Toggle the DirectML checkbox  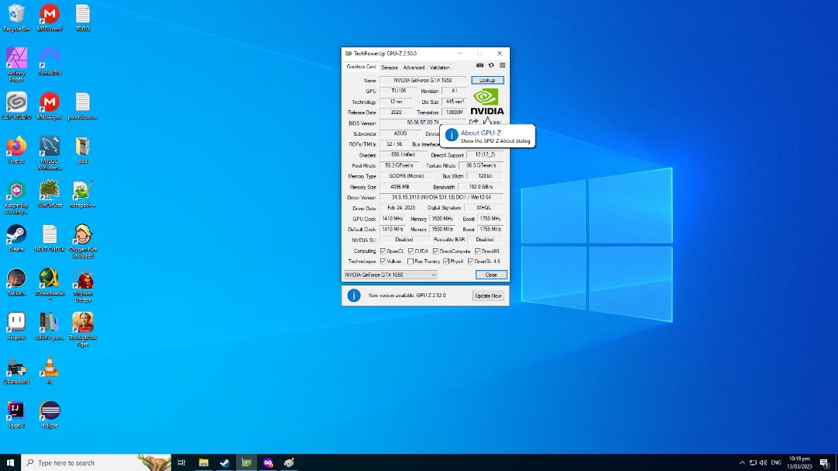(x=477, y=251)
